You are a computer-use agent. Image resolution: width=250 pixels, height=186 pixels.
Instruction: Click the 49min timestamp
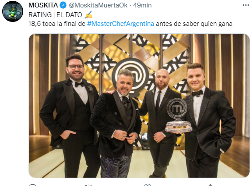click(142, 5)
